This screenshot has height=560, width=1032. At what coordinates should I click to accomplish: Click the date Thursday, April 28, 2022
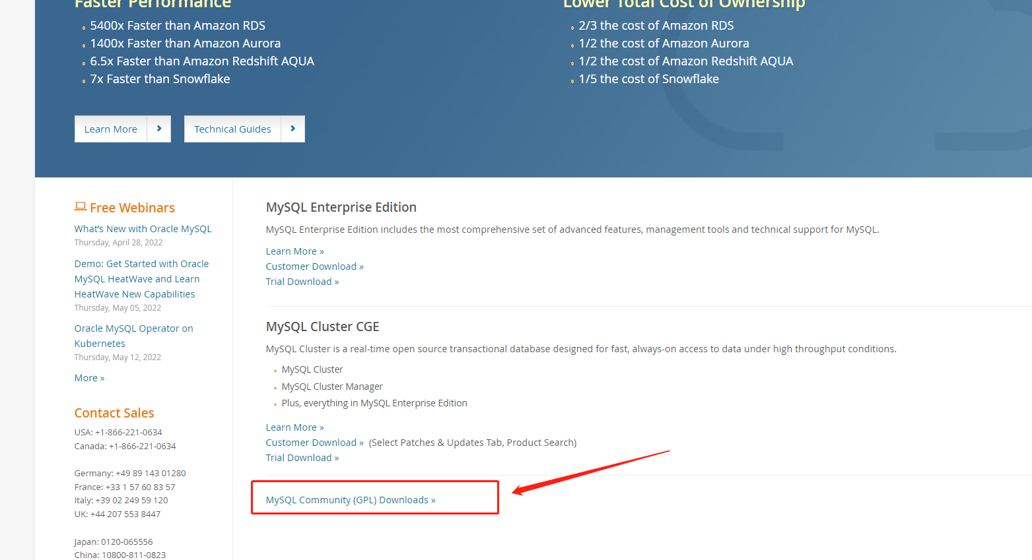pos(118,243)
